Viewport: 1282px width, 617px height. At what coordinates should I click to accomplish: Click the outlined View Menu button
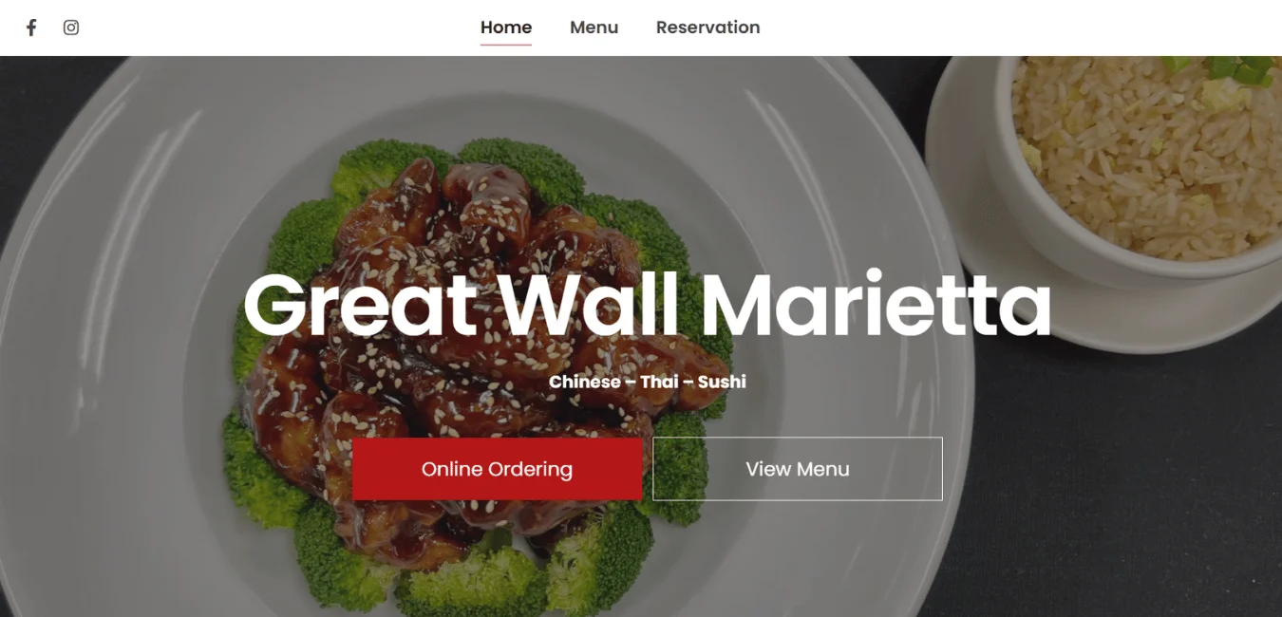point(798,469)
